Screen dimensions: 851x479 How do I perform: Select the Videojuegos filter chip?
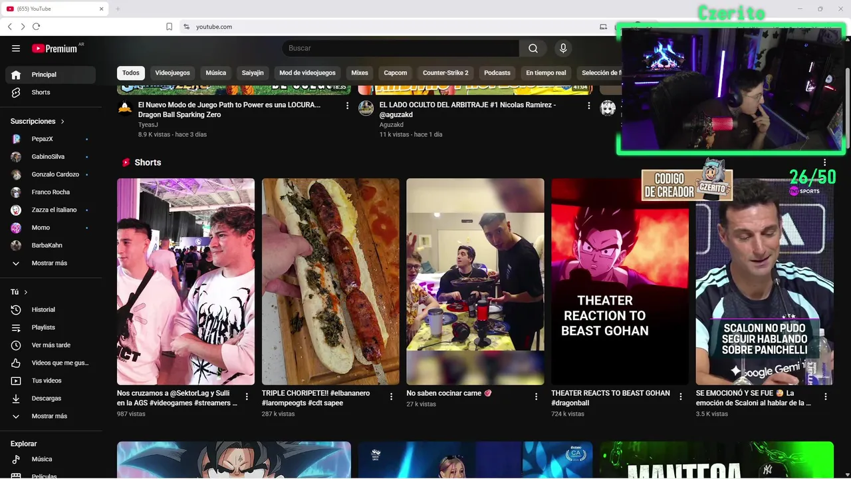(x=173, y=73)
